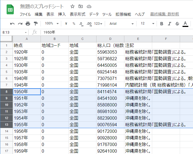Open the 拡張機能 menu
193x154 pixels.
pos(123,14)
